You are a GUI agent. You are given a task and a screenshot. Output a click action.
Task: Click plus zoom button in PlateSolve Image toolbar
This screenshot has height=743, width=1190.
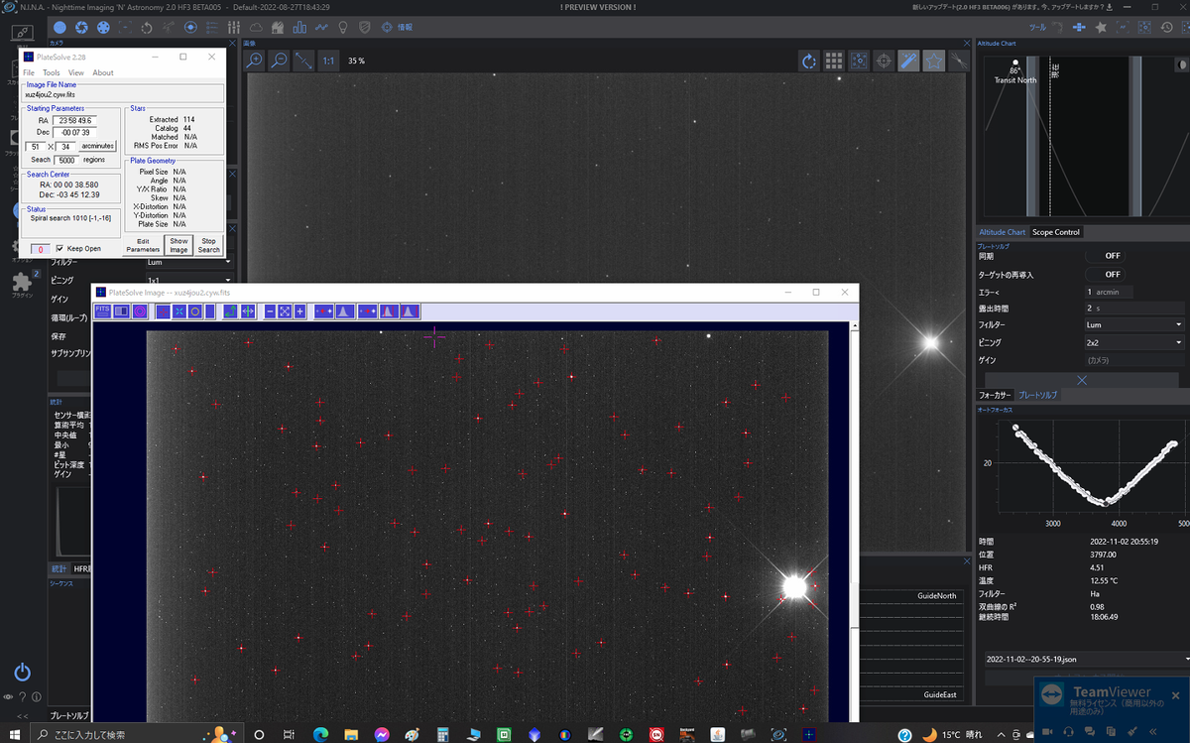coord(299,311)
